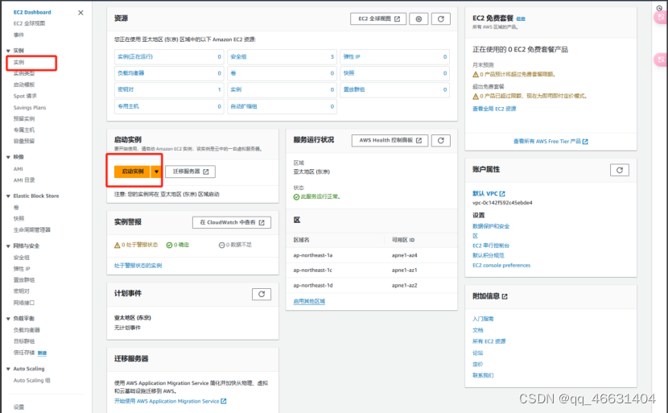Image resolution: width=668 pixels, height=413 pixels.
Task: Click the 处于警报状态的实例 link
Action: click(x=138, y=266)
